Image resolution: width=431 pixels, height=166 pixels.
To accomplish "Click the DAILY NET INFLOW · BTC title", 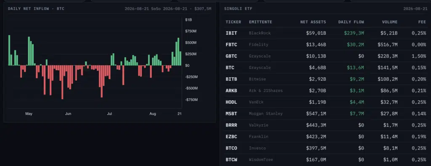I will coord(36,9).
